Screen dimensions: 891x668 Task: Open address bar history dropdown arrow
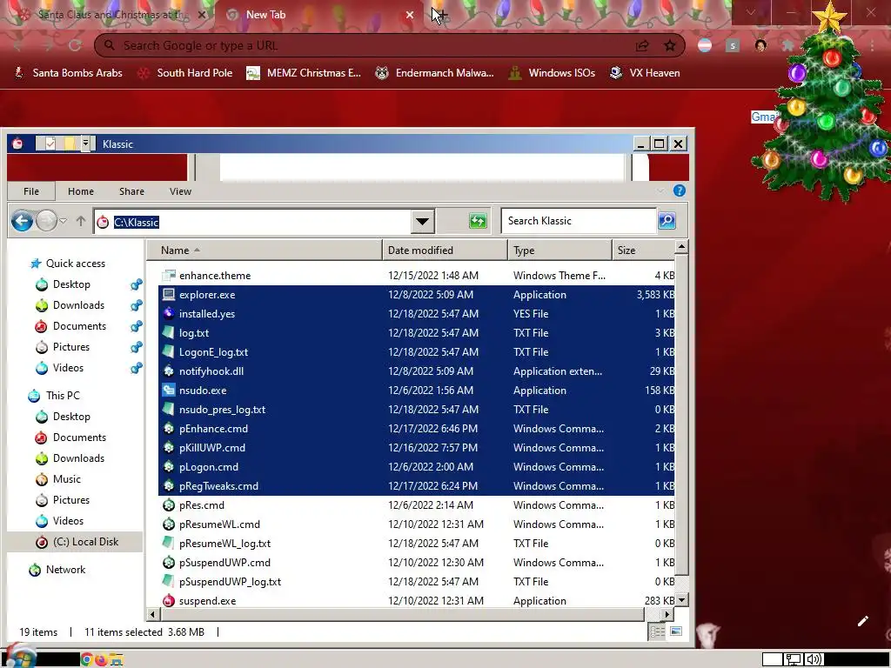click(422, 221)
